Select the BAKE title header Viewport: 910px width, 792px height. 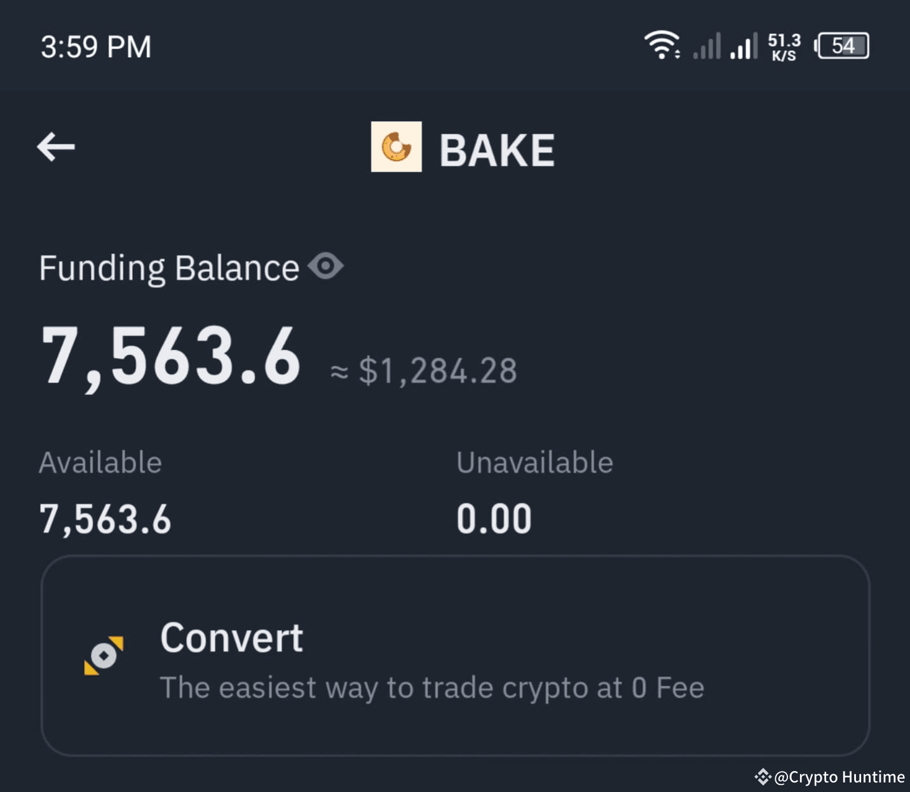(497, 148)
